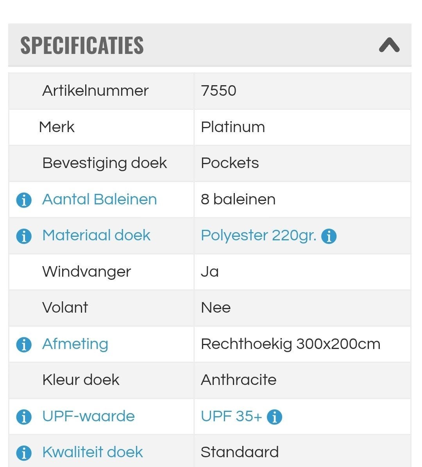Select the article number value 7550
Viewport: 422px width, 467px height.
pos(218,91)
